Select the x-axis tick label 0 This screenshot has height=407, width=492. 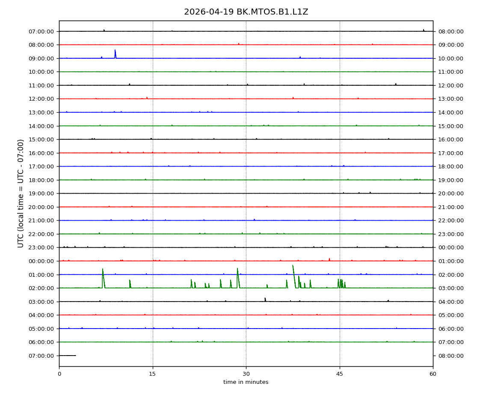(59, 374)
